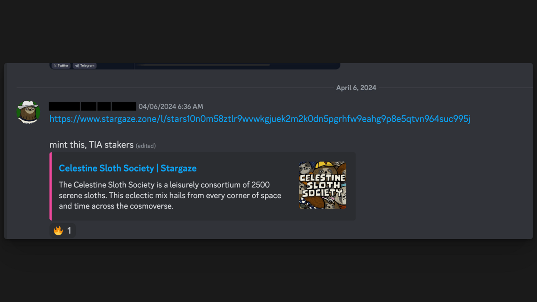The height and width of the screenshot is (302, 537).
Task: Click the embed description about 2500 serene sloths
Action: point(170,195)
